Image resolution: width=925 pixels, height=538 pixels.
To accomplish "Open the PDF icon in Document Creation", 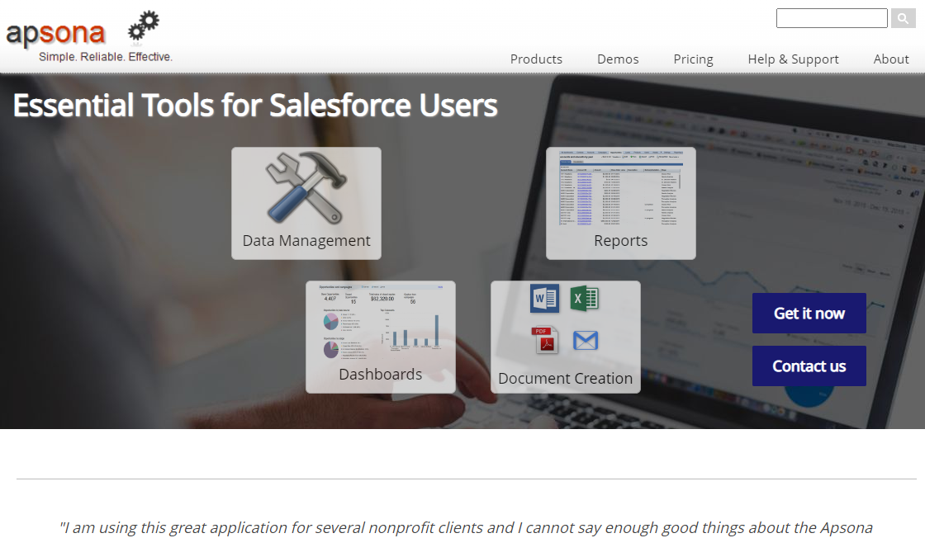I will 545,341.
